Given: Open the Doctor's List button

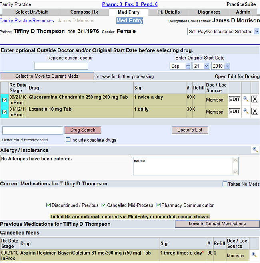Looking at the screenshot, I should (x=190, y=130).
